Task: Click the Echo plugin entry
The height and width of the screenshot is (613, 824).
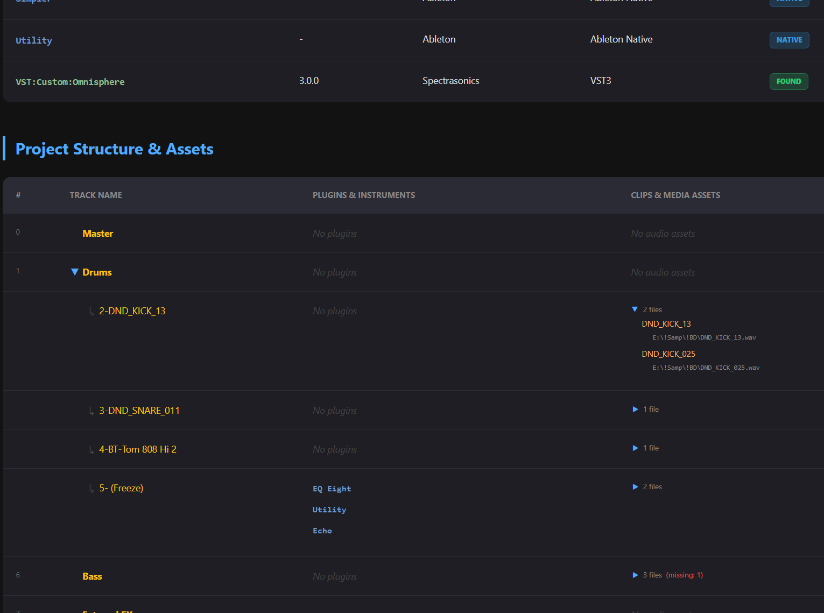Action: pos(322,531)
